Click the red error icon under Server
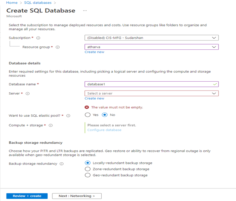 [87, 107]
